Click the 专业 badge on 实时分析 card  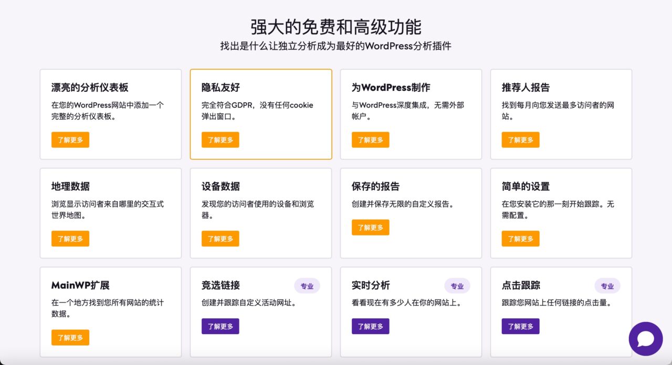[x=457, y=286]
